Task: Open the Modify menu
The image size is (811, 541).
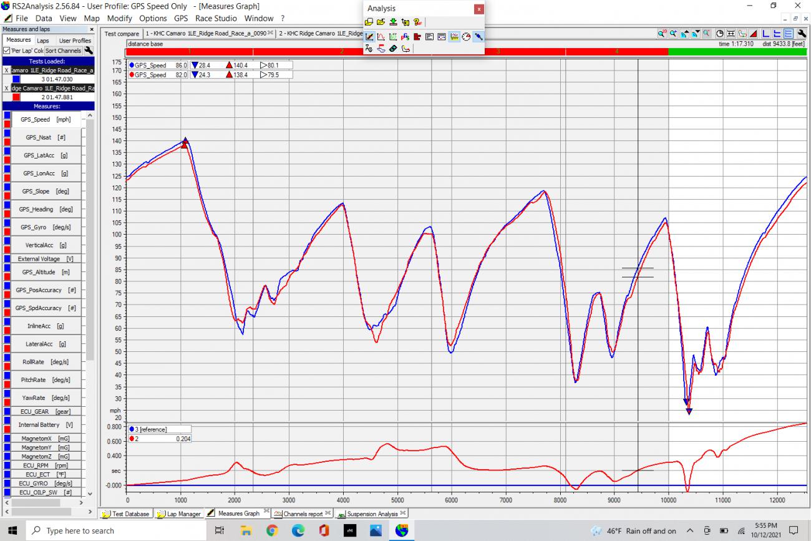Action: pyautogui.click(x=119, y=18)
